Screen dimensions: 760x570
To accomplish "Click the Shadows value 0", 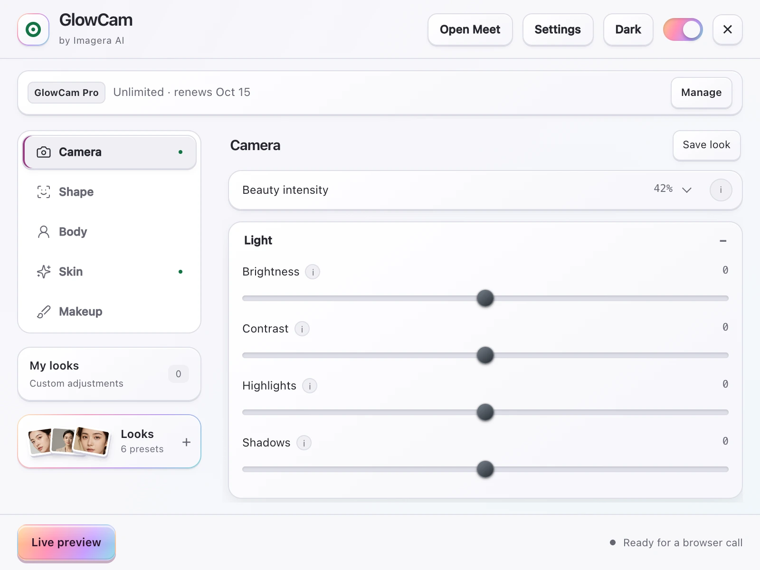I will [725, 441].
